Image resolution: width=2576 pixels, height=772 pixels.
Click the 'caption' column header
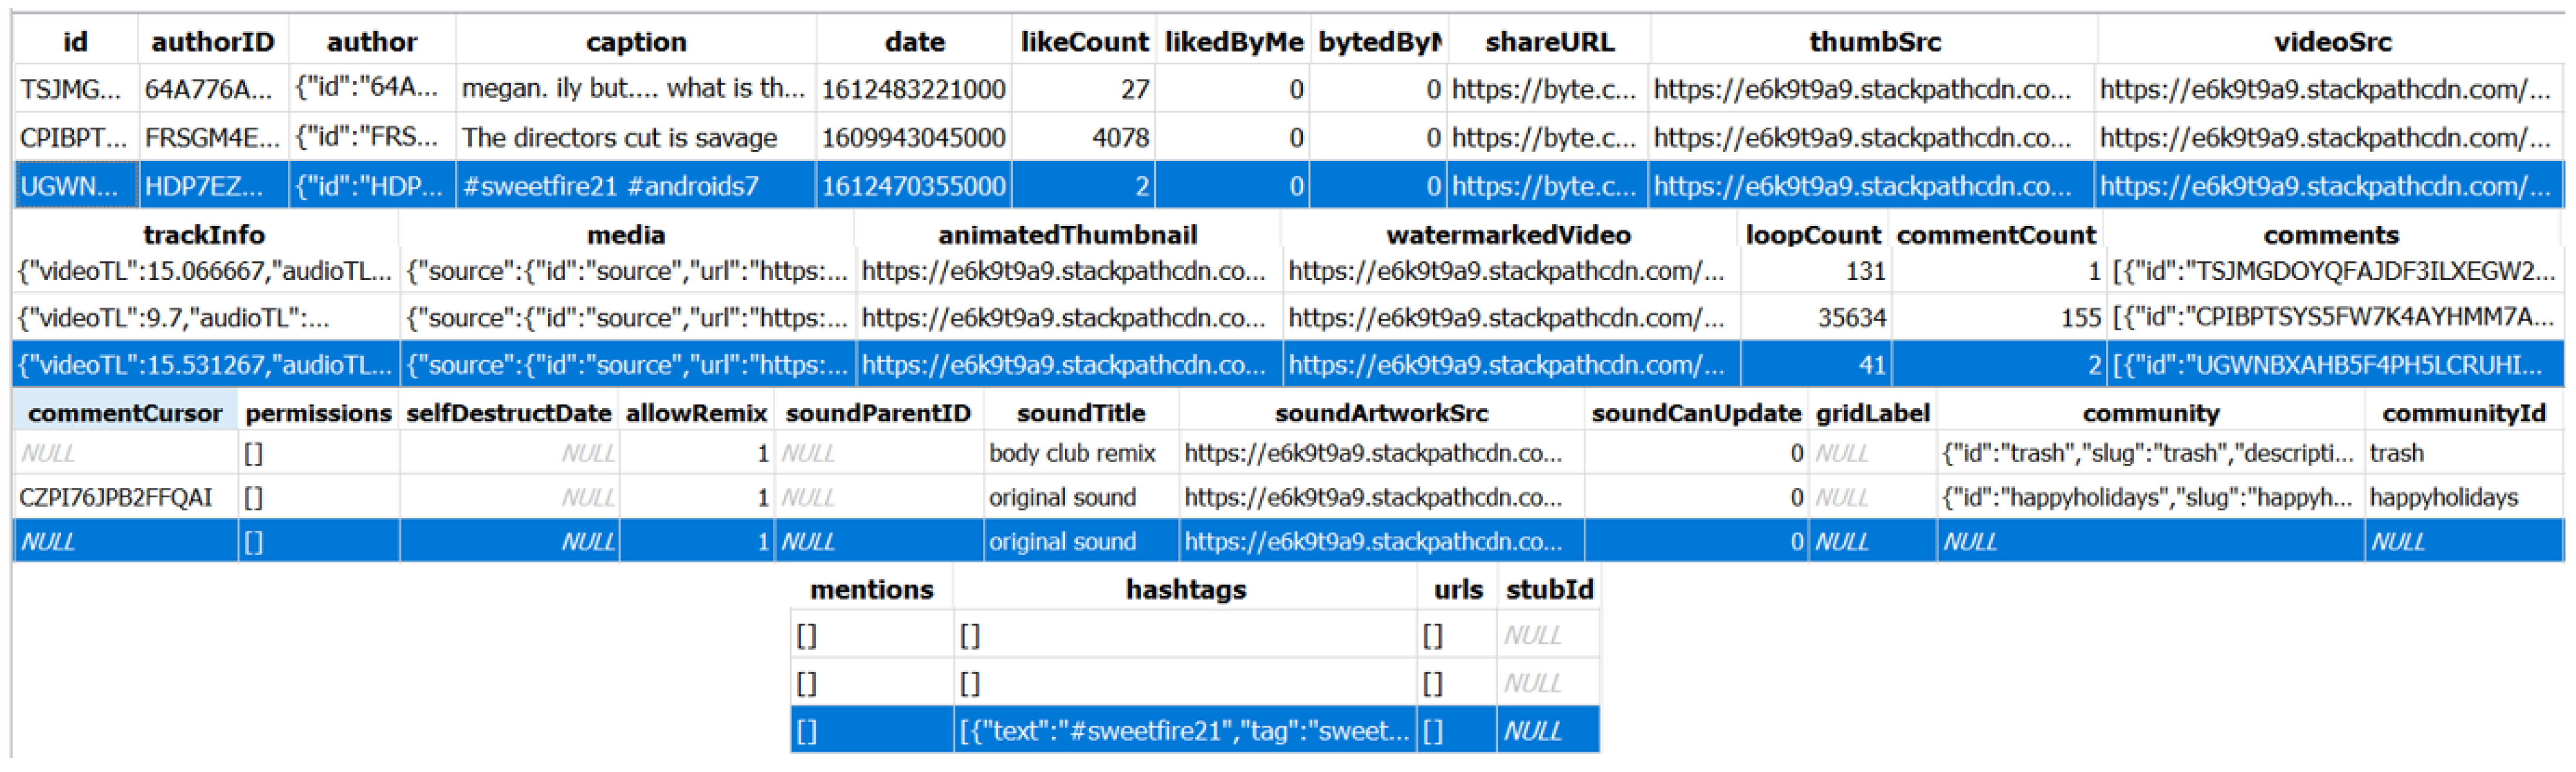point(636,42)
